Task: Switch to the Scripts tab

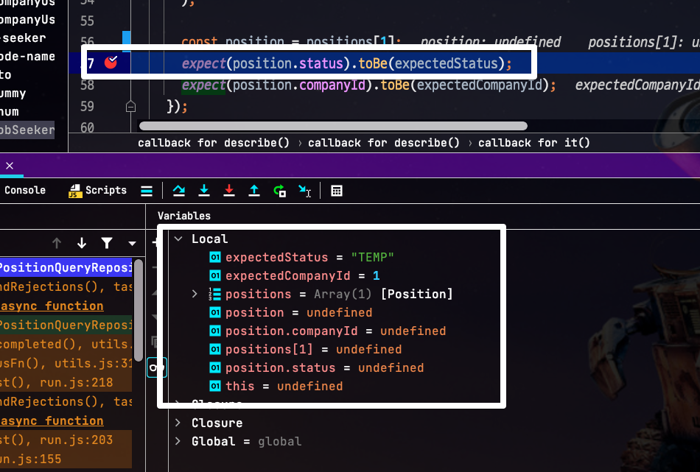Action: tap(98, 191)
